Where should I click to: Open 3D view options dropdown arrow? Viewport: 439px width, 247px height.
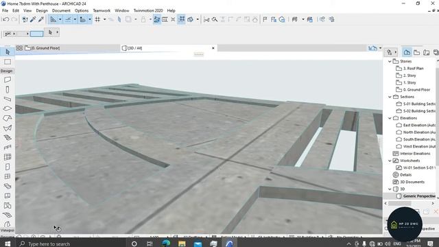click(198, 19)
